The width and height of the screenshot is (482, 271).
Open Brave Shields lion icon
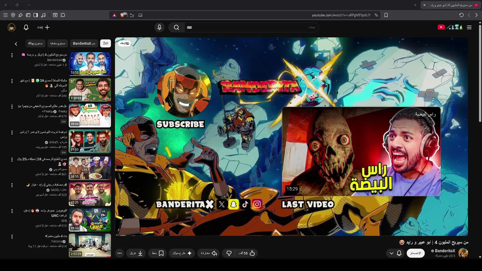[123, 15]
